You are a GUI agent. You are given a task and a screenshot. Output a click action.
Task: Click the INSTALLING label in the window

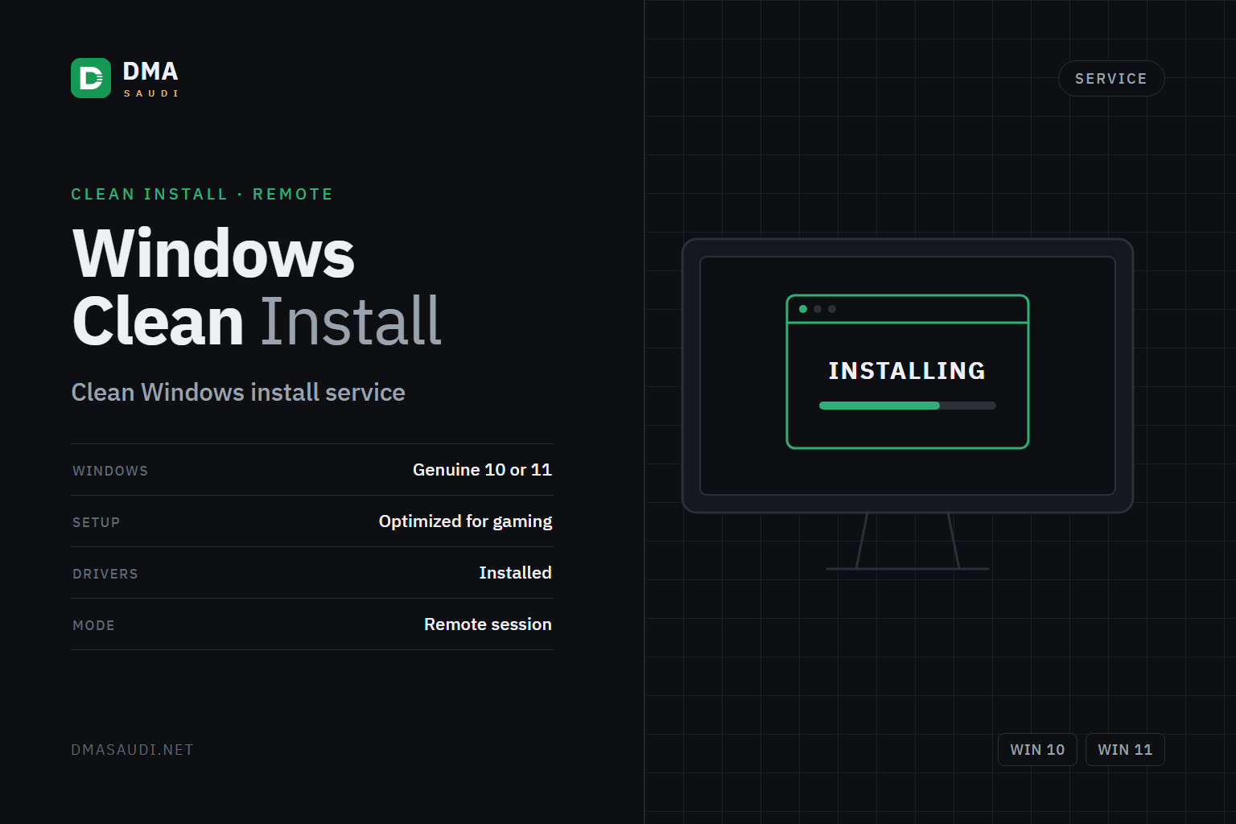pos(907,371)
